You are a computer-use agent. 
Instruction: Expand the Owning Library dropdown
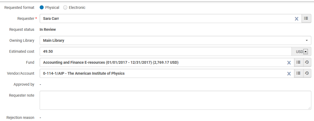306,40
